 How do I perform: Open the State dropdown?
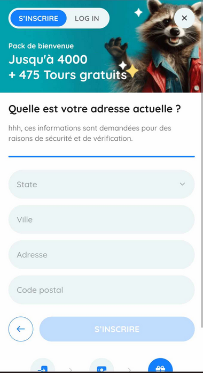click(x=101, y=184)
